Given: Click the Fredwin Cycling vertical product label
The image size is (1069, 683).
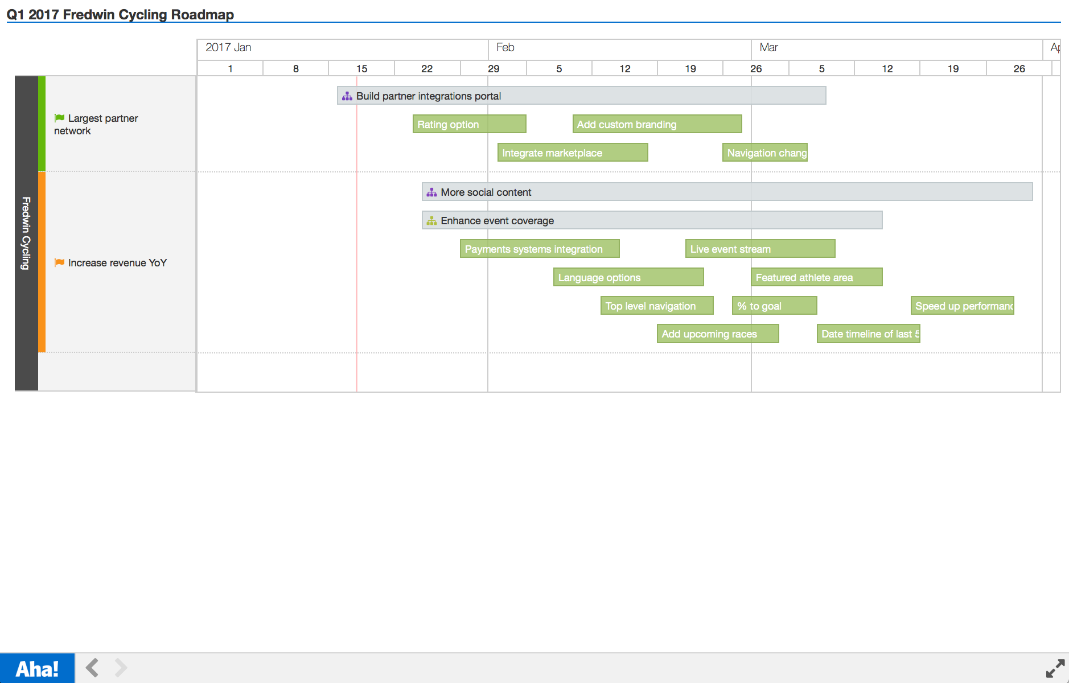Looking at the screenshot, I should pos(26,233).
